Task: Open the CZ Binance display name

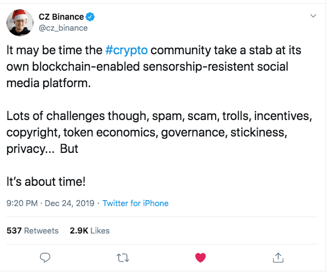Action: [61, 17]
